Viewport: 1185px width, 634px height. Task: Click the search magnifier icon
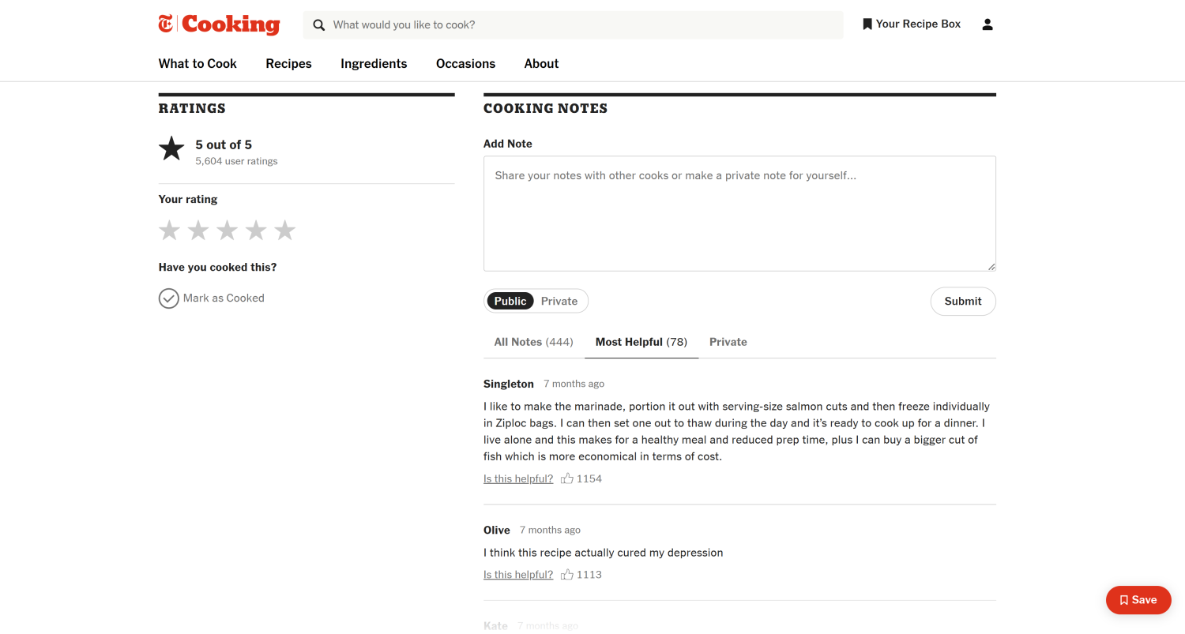pyautogui.click(x=318, y=24)
